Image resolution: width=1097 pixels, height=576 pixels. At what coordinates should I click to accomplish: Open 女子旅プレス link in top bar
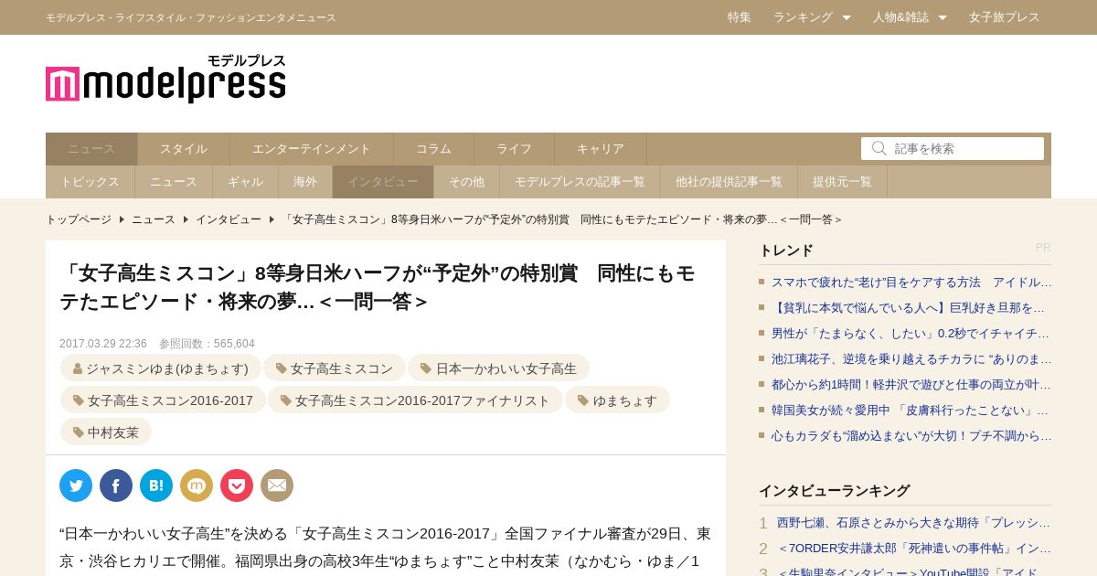(1005, 17)
